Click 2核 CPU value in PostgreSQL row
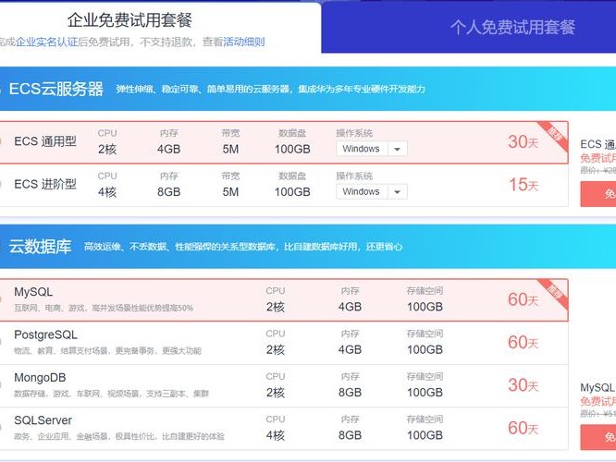Screen dimensions: 616x462 pyautogui.click(x=276, y=350)
